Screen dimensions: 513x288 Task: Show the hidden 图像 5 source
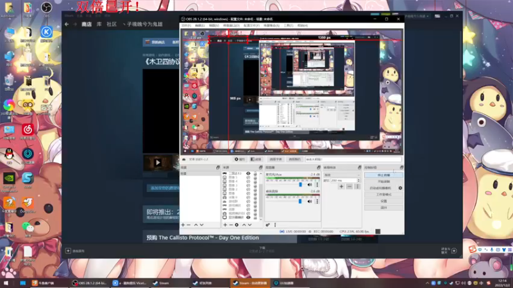click(248, 177)
